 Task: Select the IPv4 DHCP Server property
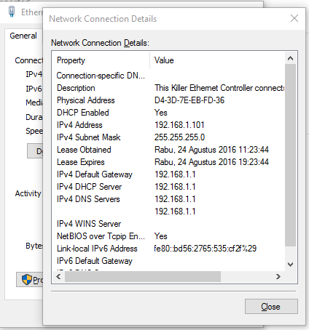(x=89, y=187)
